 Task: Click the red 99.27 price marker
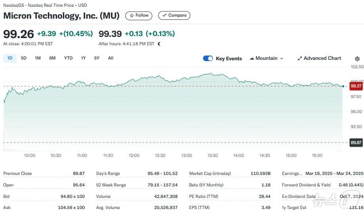tap(356, 86)
